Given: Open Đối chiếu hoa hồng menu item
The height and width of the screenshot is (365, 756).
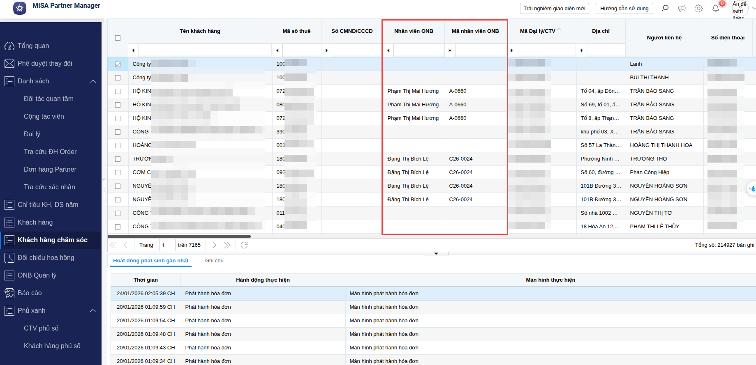Looking at the screenshot, I should tap(46, 258).
